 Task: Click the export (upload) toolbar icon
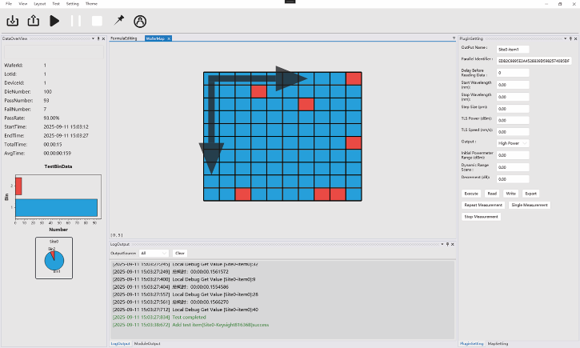click(x=34, y=21)
